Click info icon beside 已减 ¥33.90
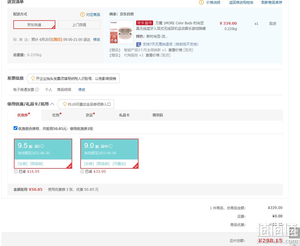This screenshot has width=300, height=246. point(82,172)
